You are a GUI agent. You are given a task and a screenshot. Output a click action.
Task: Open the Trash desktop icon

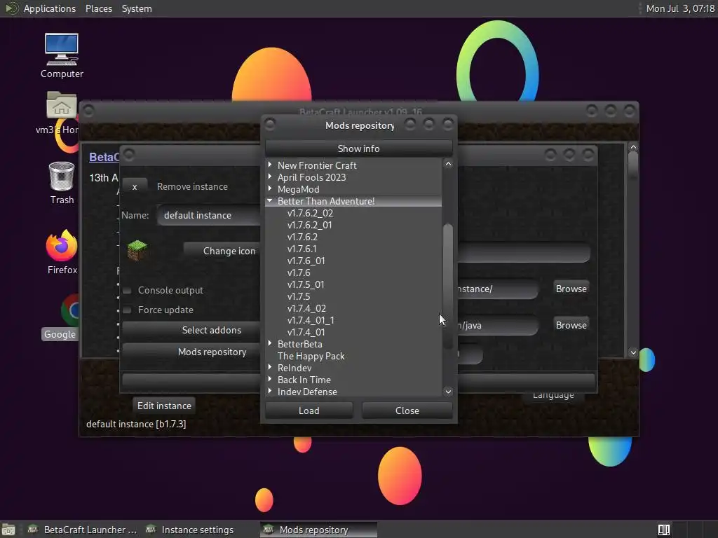click(62, 183)
